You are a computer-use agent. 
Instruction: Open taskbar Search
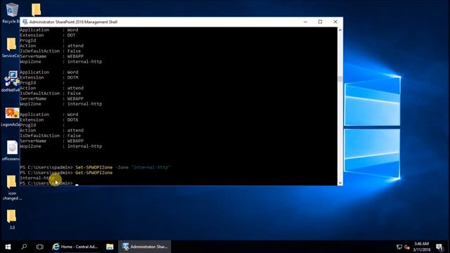point(24,247)
